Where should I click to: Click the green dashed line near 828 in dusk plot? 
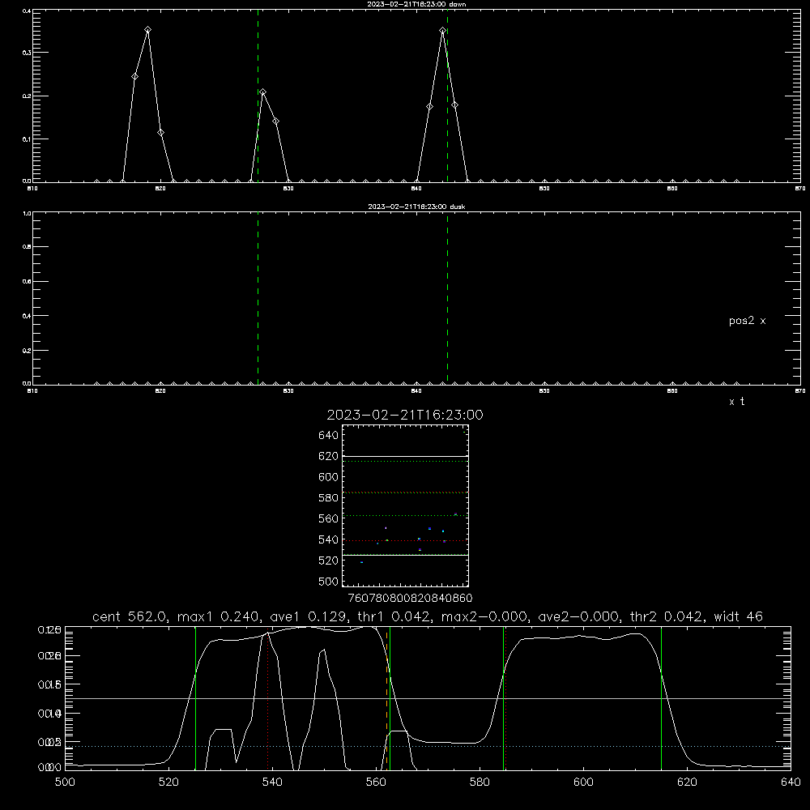tap(258, 300)
